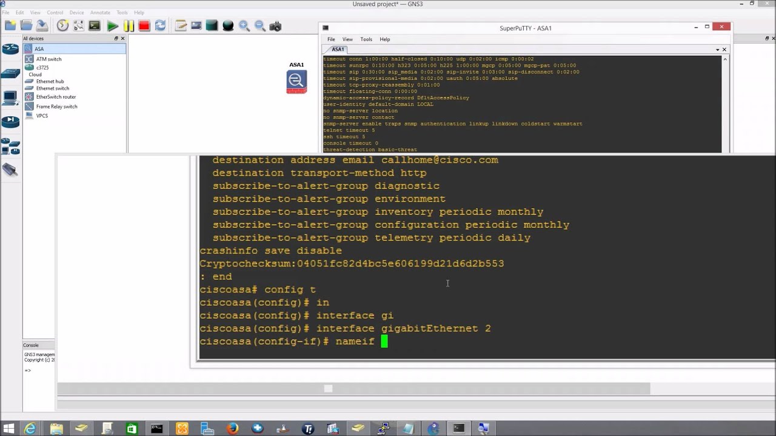The image size is (776, 436).
Task: Open File Explorer from the taskbar
Action: point(56,429)
